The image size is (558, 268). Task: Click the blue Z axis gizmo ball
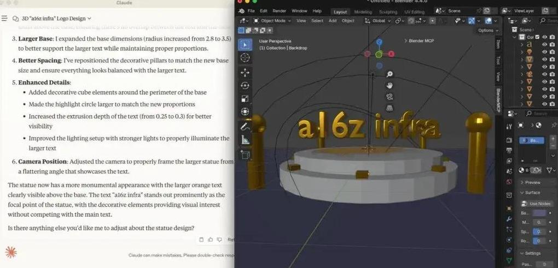pos(379,42)
